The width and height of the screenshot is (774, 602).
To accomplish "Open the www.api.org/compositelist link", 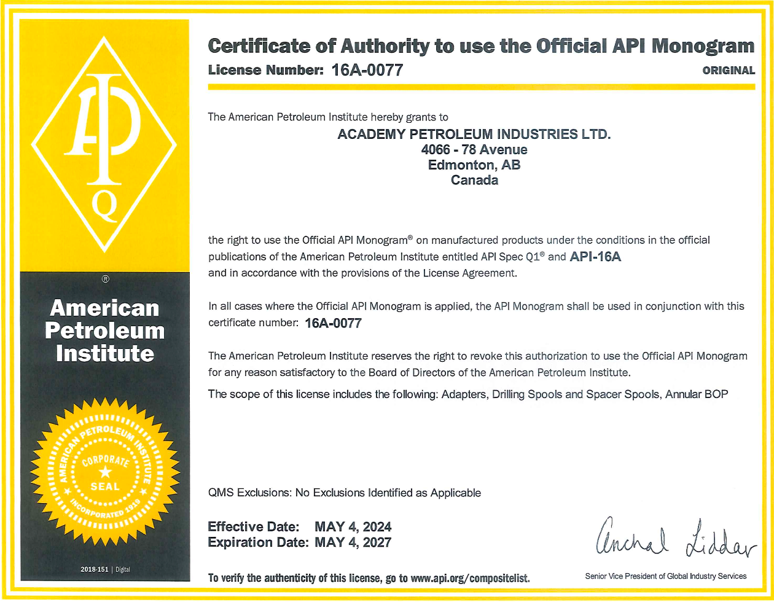I will (469, 578).
